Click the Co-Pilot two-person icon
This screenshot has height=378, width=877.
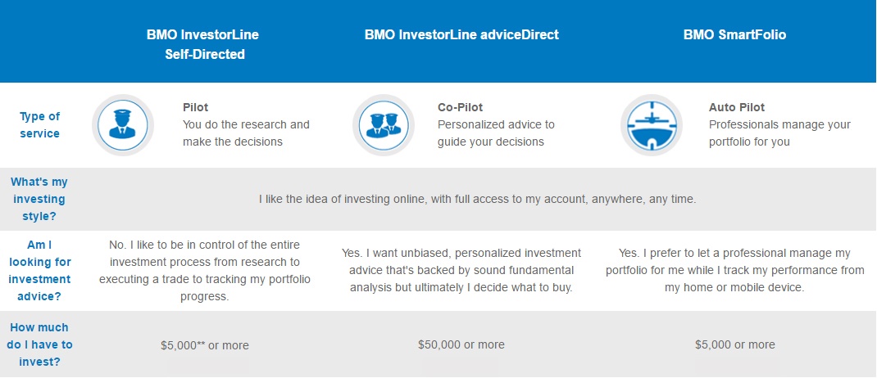[x=383, y=125]
